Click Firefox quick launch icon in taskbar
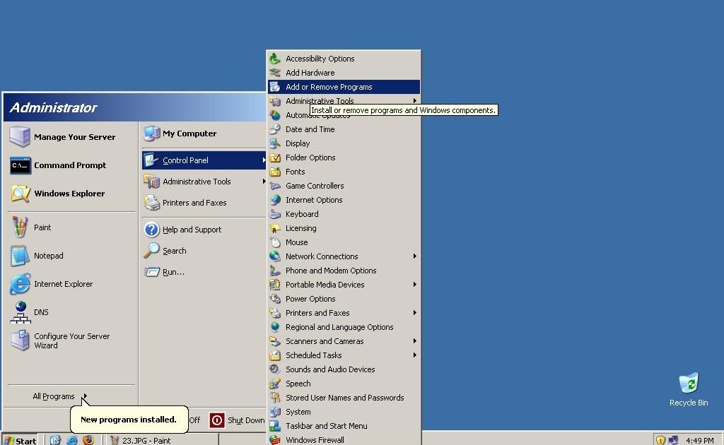 (88, 440)
